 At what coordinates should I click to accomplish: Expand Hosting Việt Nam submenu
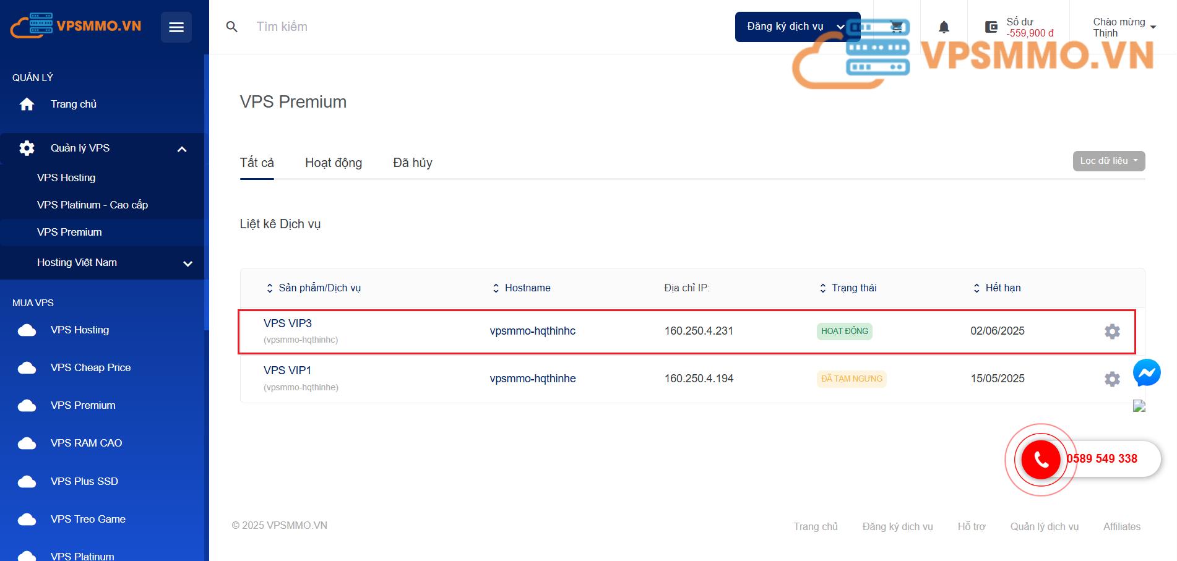coord(188,263)
